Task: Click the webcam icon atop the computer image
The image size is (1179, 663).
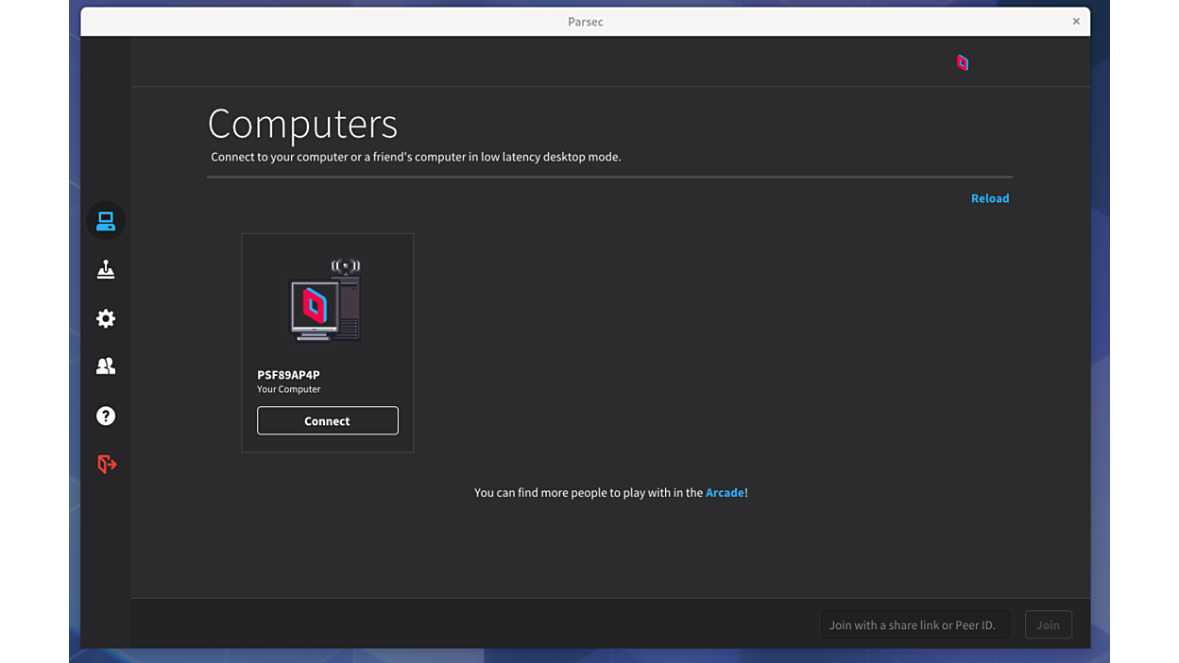Action: coord(346,266)
